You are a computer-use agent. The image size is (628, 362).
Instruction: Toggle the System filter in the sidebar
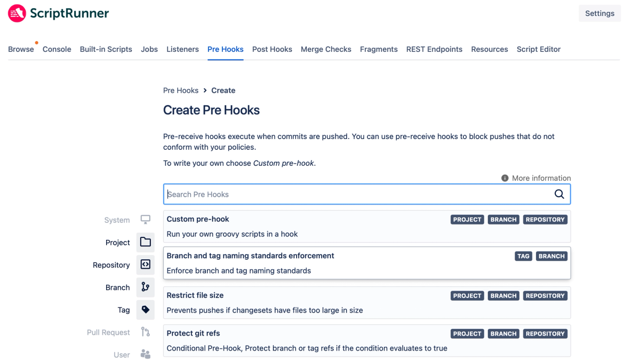click(x=145, y=220)
